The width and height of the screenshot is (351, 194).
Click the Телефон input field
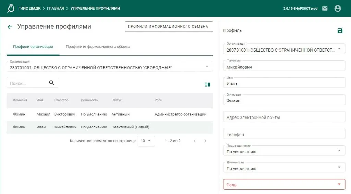[284, 134]
